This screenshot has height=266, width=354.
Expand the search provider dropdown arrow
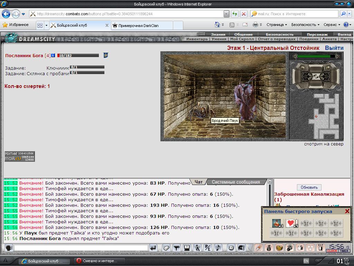click(349, 14)
